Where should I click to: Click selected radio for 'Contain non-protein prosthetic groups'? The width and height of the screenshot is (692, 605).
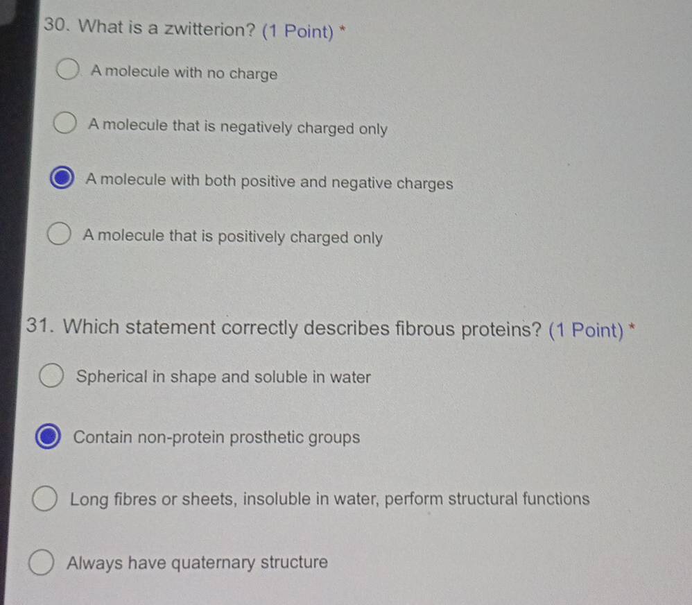click(49, 438)
